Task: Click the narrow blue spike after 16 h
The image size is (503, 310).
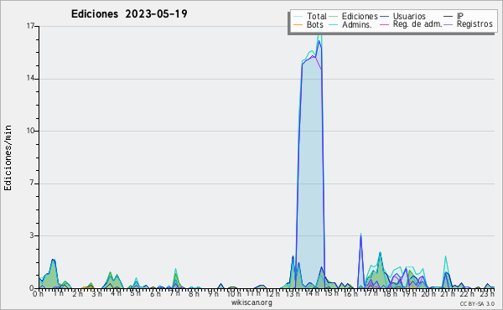Action: (360, 261)
